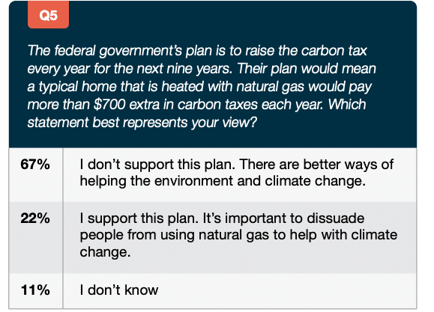Select the 22% result cell

coord(35,238)
